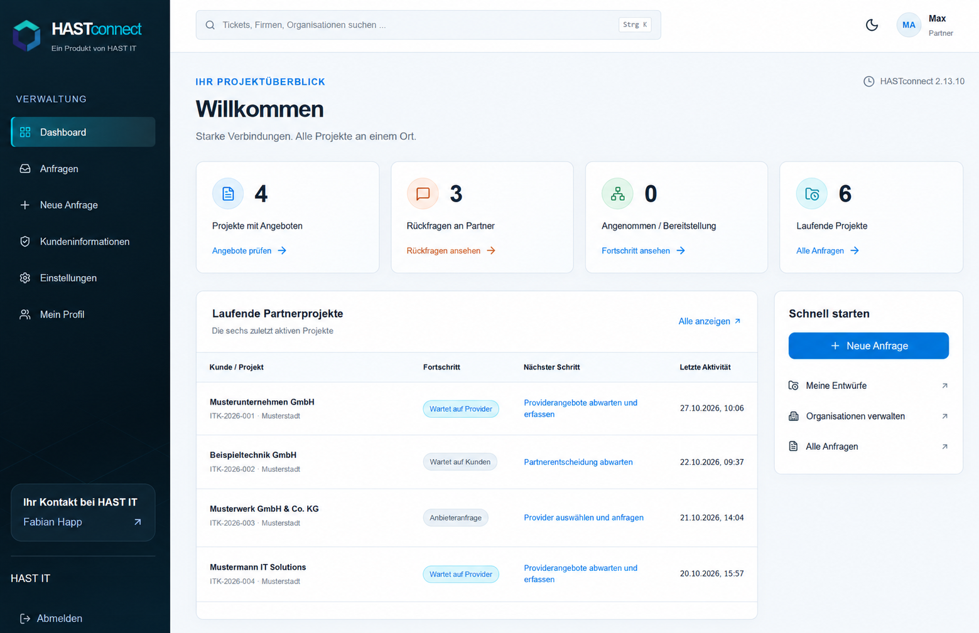Go to Mein Profil in the sidebar
This screenshot has width=979, height=633.
(x=83, y=314)
